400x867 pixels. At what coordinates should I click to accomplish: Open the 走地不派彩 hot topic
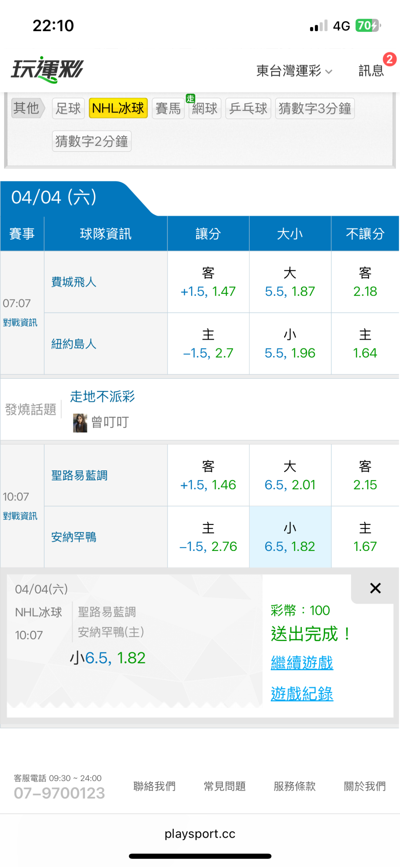103,397
